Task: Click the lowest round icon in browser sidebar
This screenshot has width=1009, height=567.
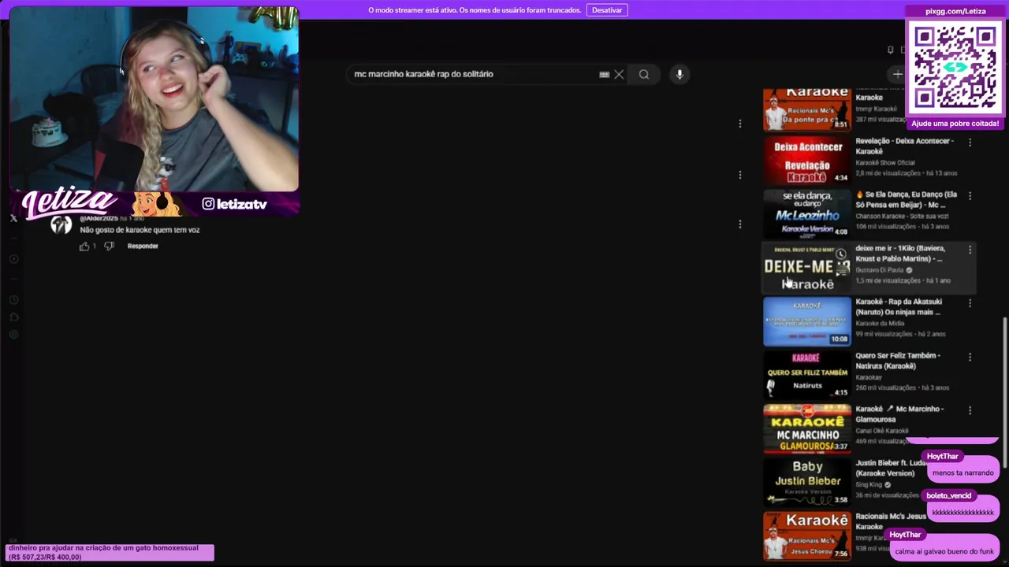Action: tap(13, 335)
